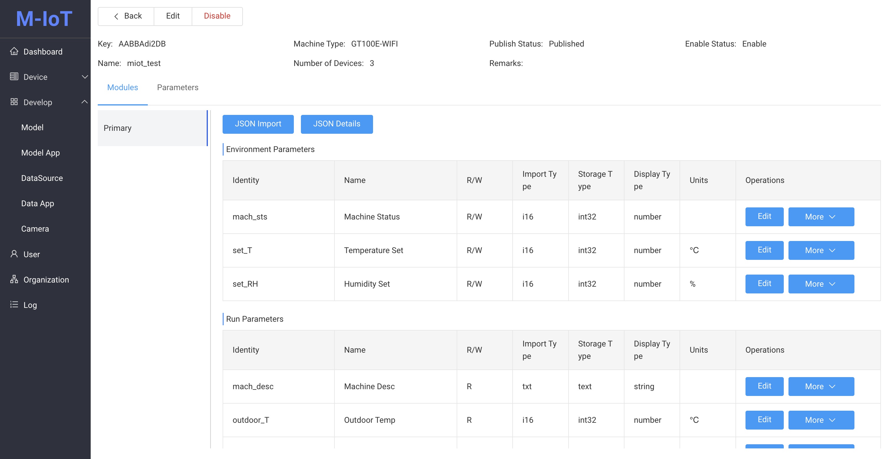This screenshot has height=459, width=888.
Task: Open More dropdown for outdoor_T row
Action: [x=821, y=420]
